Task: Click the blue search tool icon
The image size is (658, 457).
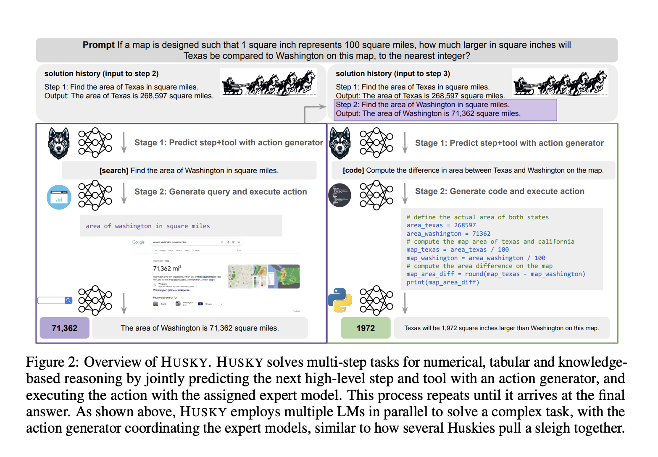Action: pyautogui.click(x=59, y=197)
